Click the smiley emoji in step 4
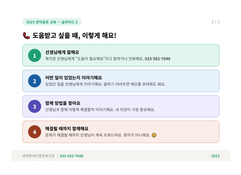241x175 pixels. (154, 135)
